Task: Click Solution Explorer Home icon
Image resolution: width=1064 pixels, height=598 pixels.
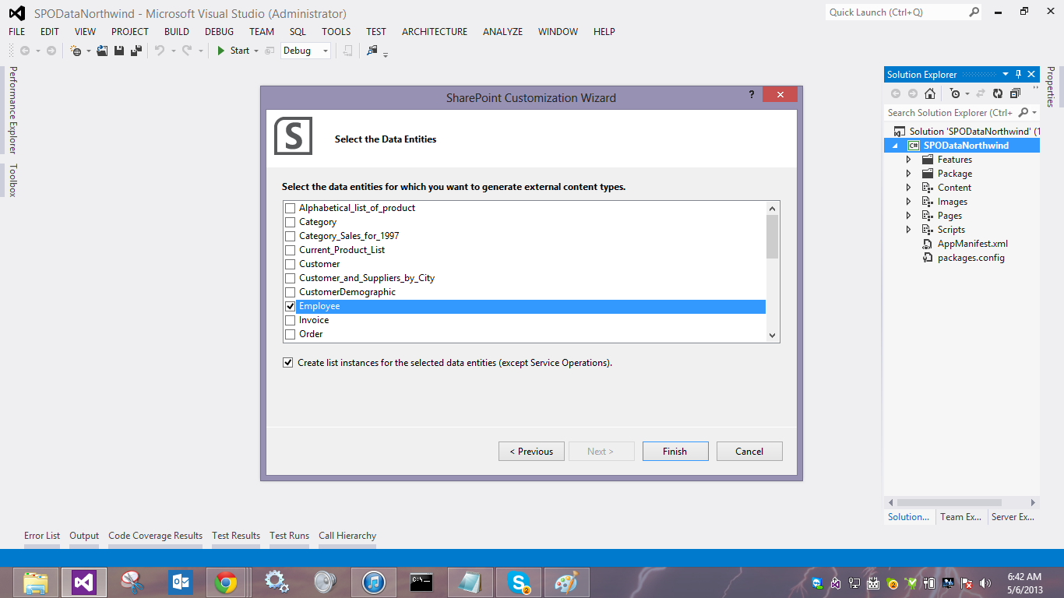Action: coord(930,93)
